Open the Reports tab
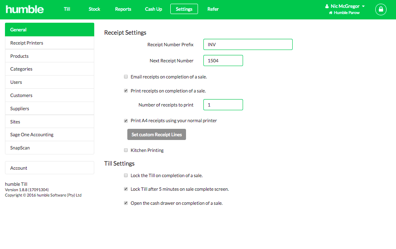Screen dimensions: 396x249 pyautogui.click(x=123, y=9)
